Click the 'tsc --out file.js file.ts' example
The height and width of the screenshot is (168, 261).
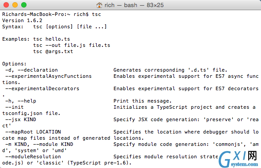[72, 45]
